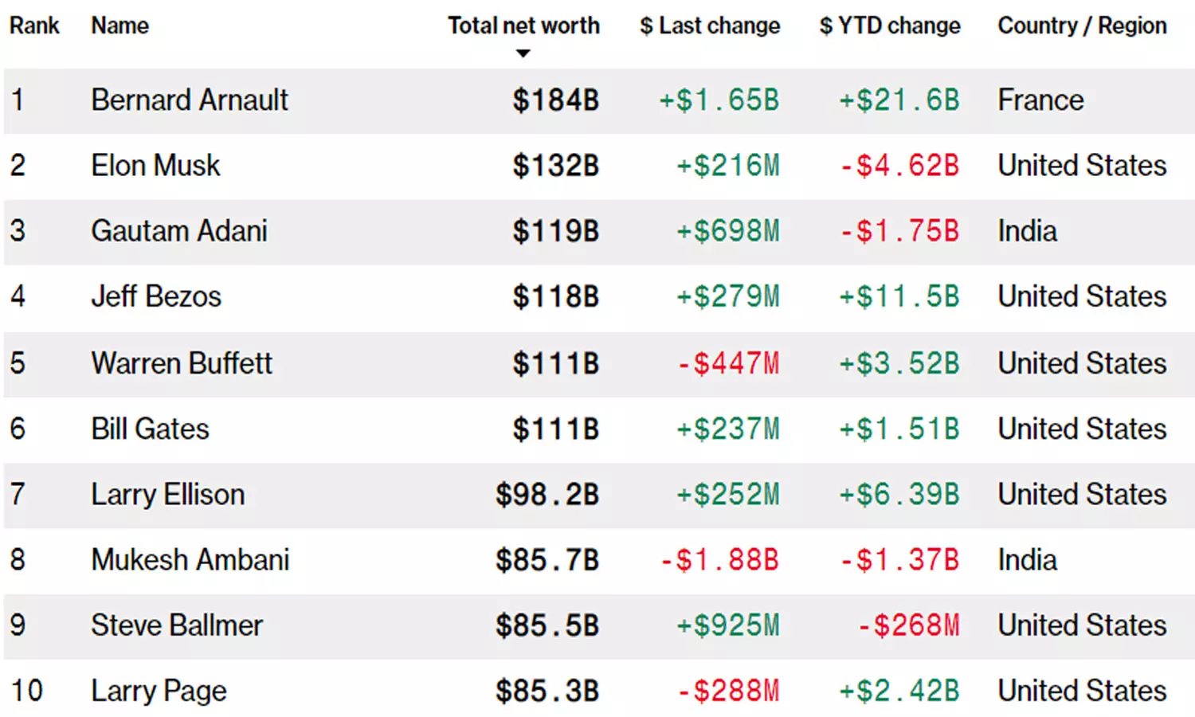Click Mukesh Ambani's -$1.88B last change
This screenshot has width=1195, height=717.
point(719,559)
